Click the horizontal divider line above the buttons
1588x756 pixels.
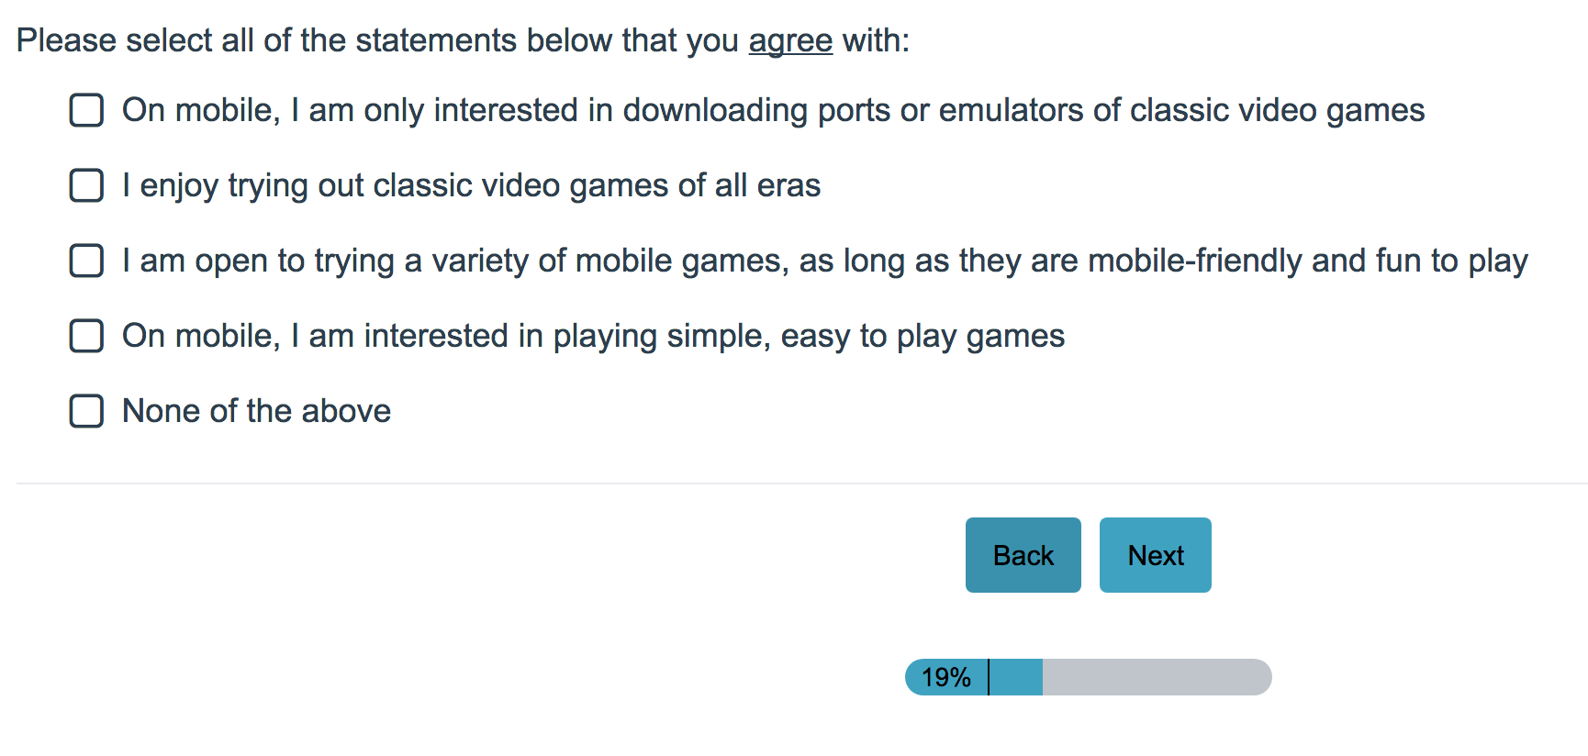[799, 483]
